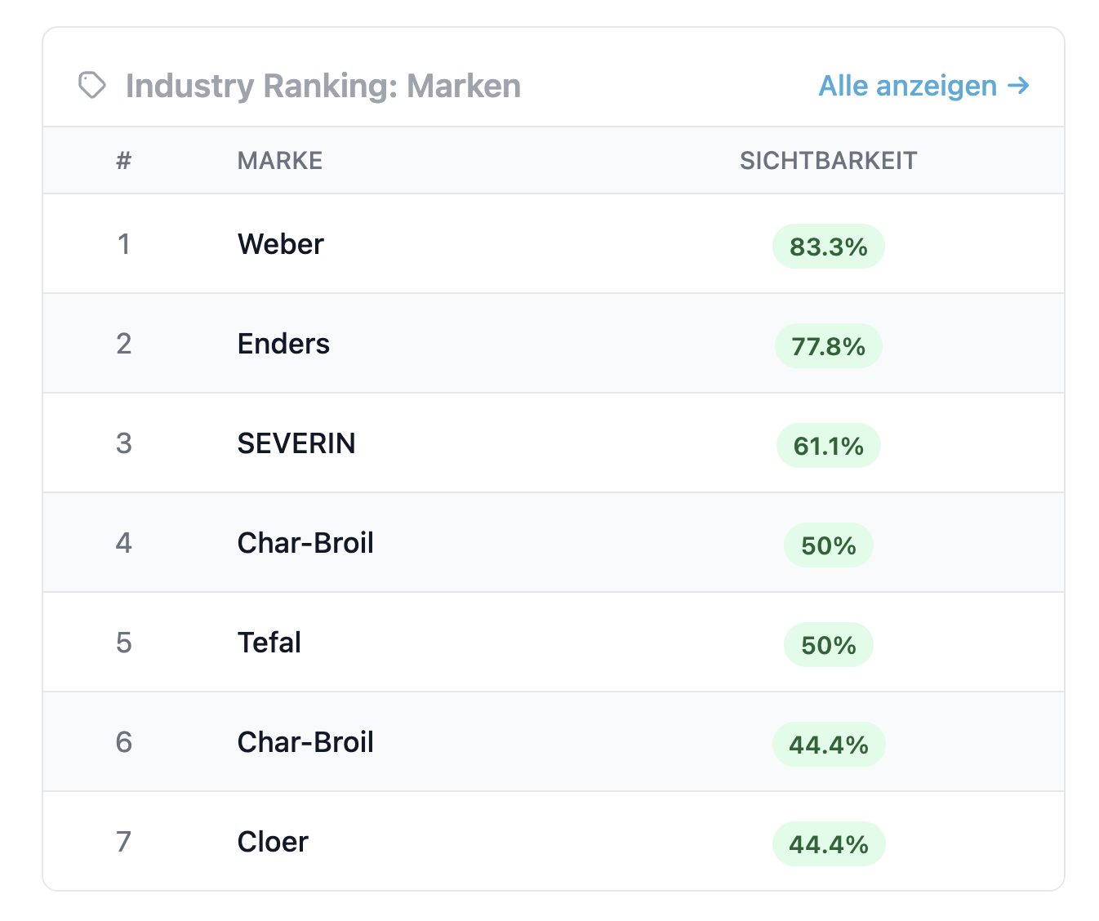Click the MARKE column header
This screenshot has height=921, width=1099.
280,161
